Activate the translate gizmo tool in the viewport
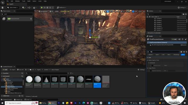This screenshot has height=105, width=188. tap(108, 11)
